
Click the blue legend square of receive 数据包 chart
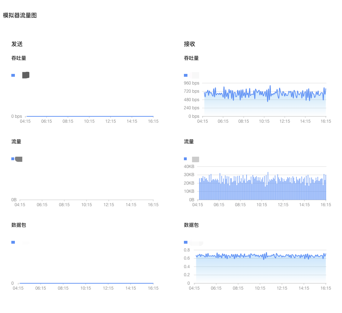186,242
